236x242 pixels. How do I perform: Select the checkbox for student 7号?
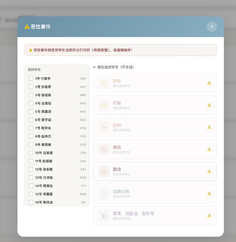click(31, 128)
